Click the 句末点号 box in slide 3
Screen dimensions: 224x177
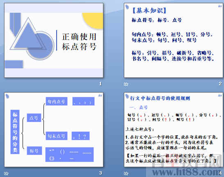coord(57,136)
